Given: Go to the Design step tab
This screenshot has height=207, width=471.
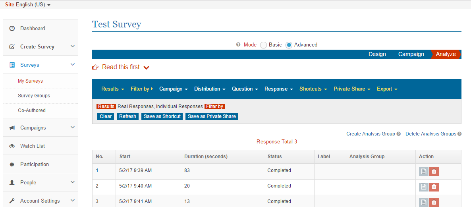Looking at the screenshot, I should pos(377,54).
